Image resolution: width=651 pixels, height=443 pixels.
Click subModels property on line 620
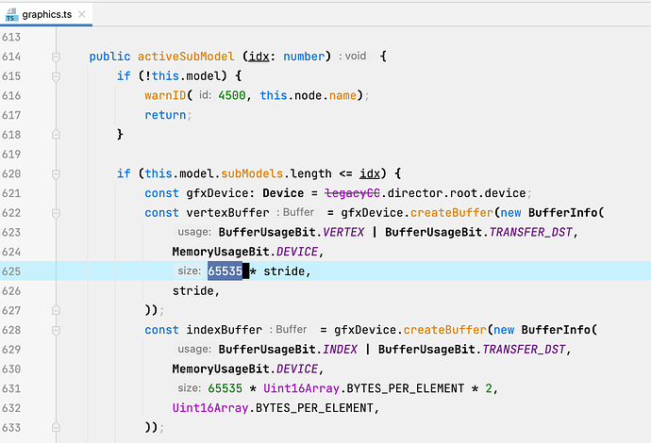tap(252, 173)
